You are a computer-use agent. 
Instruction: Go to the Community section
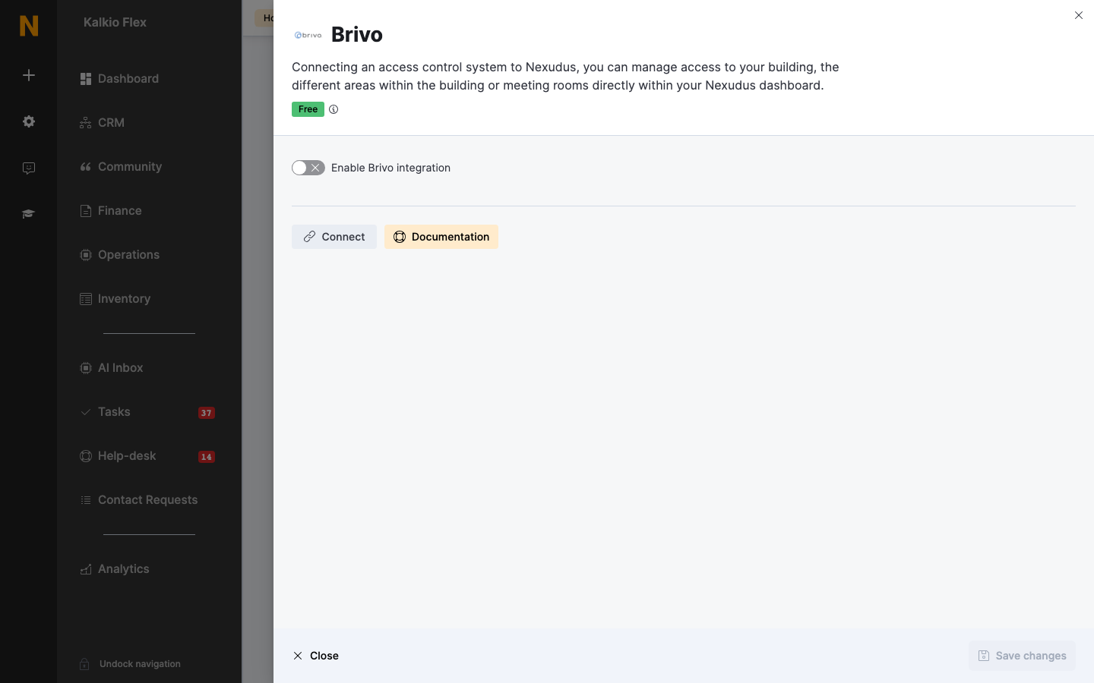(x=121, y=167)
